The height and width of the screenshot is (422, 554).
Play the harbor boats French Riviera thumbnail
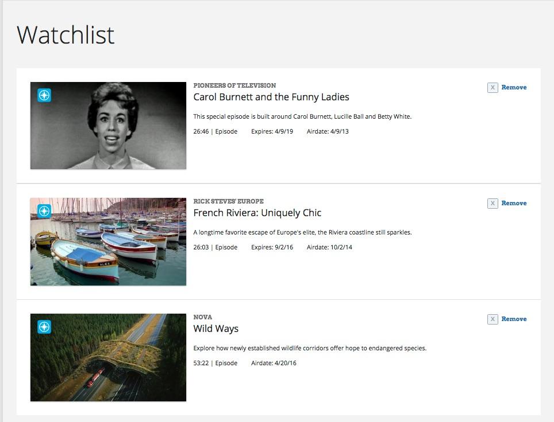click(x=108, y=241)
